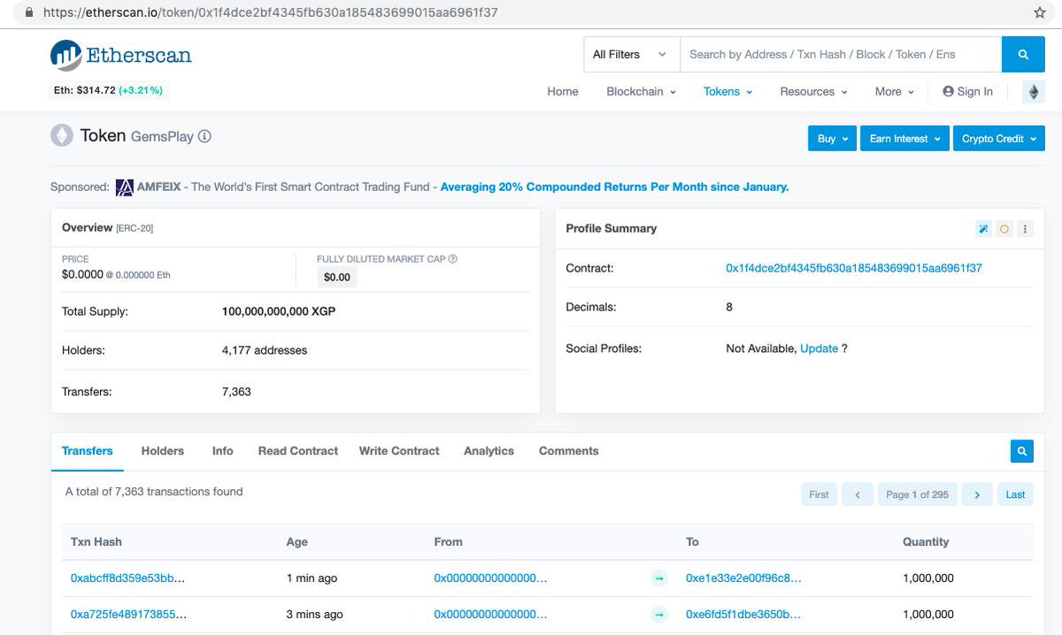Click the Eth price $314.72 badge
Screen dimensions: 1062x635
[108, 90]
